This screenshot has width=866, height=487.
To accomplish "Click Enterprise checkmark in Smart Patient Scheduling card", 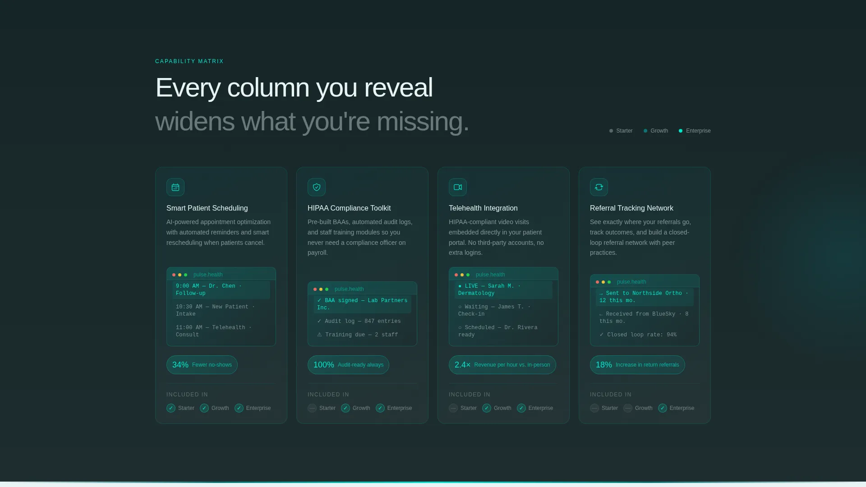I will [239, 408].
